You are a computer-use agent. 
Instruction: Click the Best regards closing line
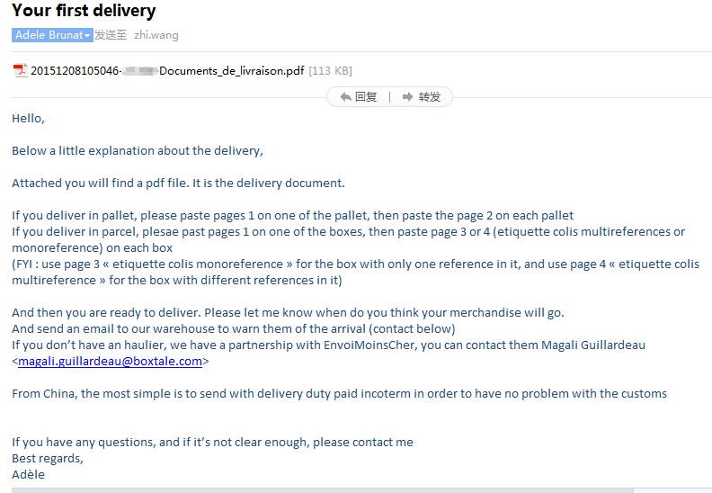[48, 458]
